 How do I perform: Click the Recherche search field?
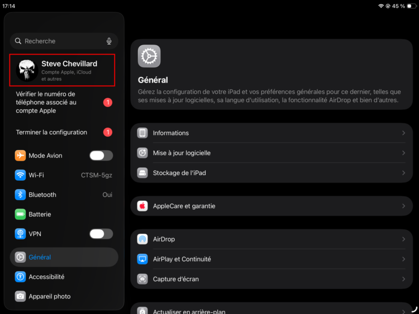64,41
